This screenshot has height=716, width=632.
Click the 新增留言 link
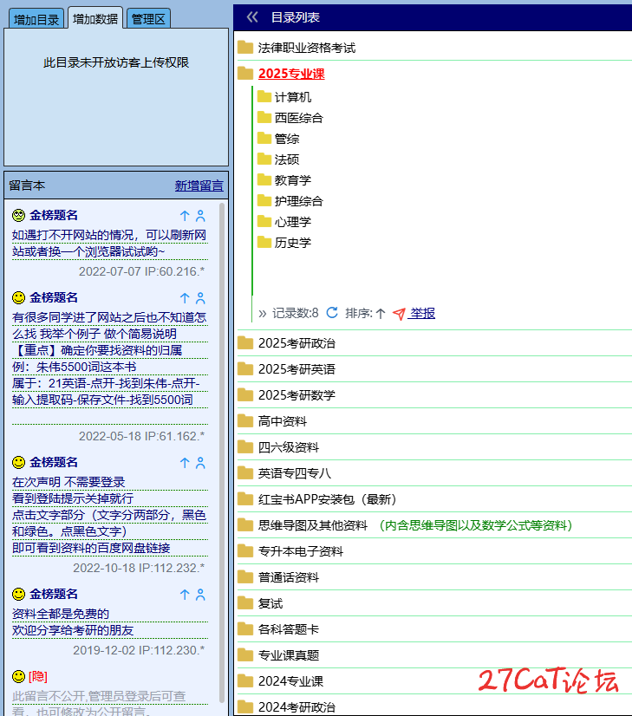199,186
